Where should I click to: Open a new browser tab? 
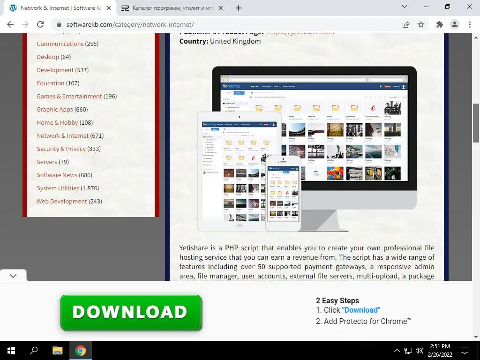pos(239,8)
